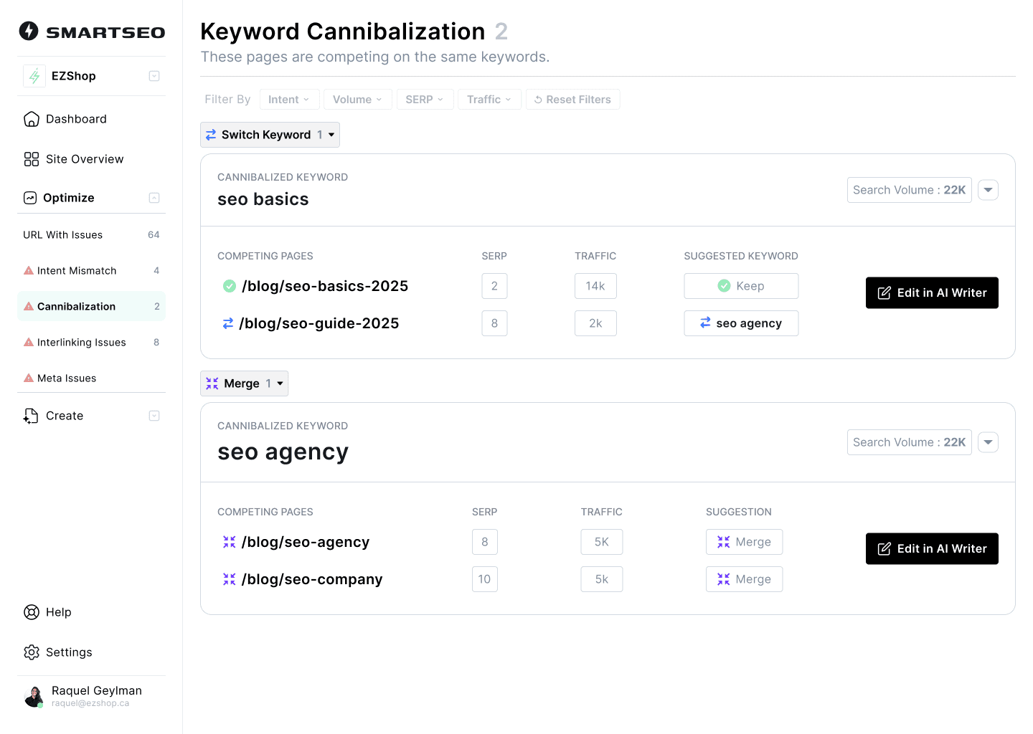Image resolution: width=1033 pixels, height=734 pixels.
Task: Click Raquel Geylman's profile avatar
Action: (x=34, y=696)
